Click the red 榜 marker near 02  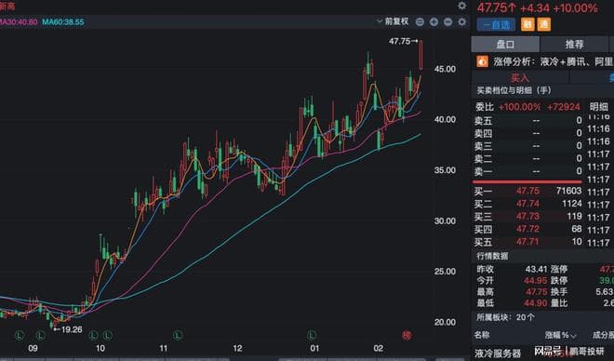point(407,335)
